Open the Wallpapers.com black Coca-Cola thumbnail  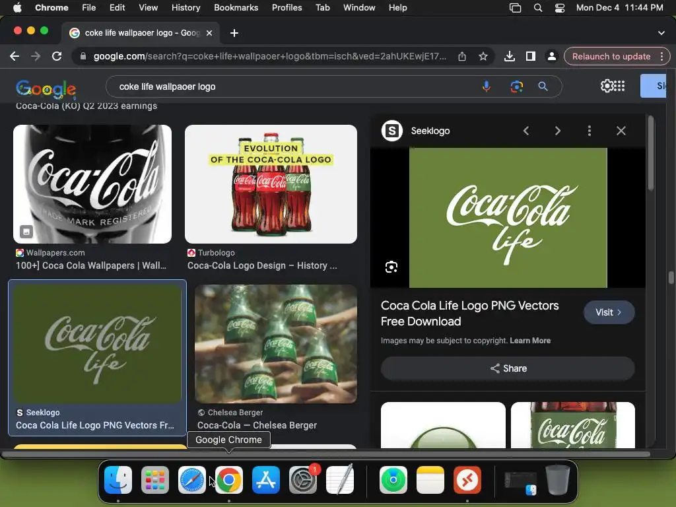pos(92,184)
